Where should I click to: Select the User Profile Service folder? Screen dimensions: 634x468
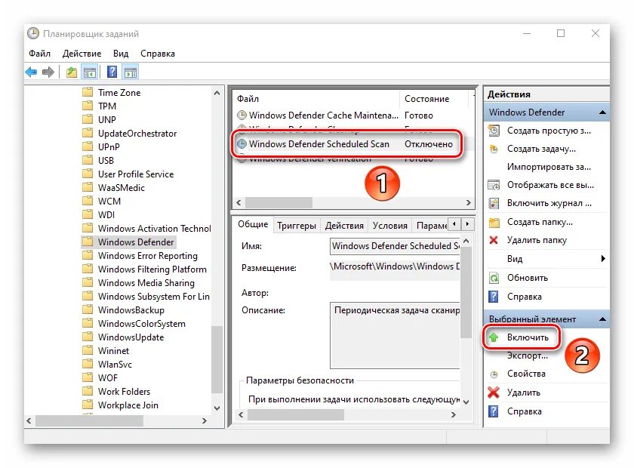click(x=136, y=174)
